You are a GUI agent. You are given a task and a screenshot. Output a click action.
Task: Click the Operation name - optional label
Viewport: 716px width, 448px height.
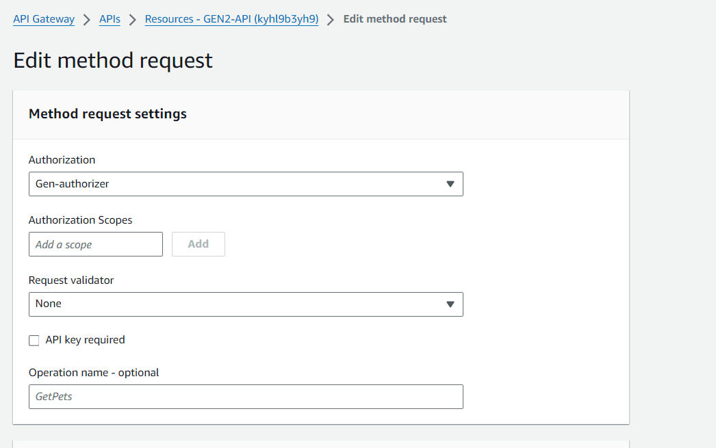(x=94, y=372)
